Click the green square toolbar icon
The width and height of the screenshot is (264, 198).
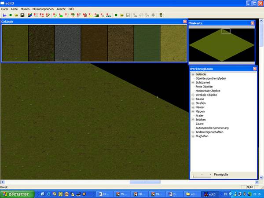click(x=11, y=15)
